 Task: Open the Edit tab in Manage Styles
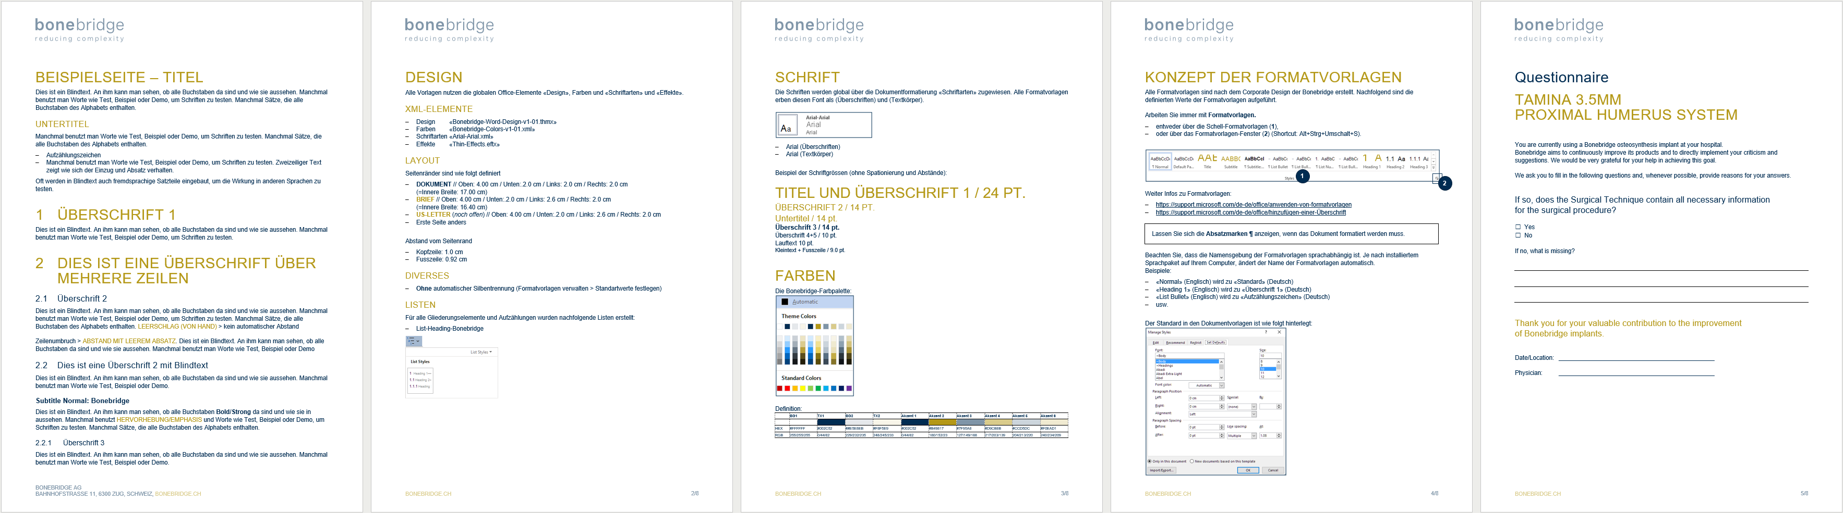coord(1155,342)
